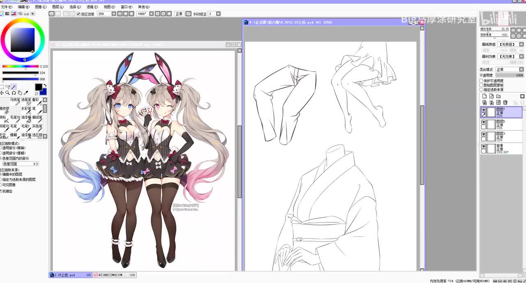
Task: Hide 图层5 using its eye icon
Action: [484, 122]
